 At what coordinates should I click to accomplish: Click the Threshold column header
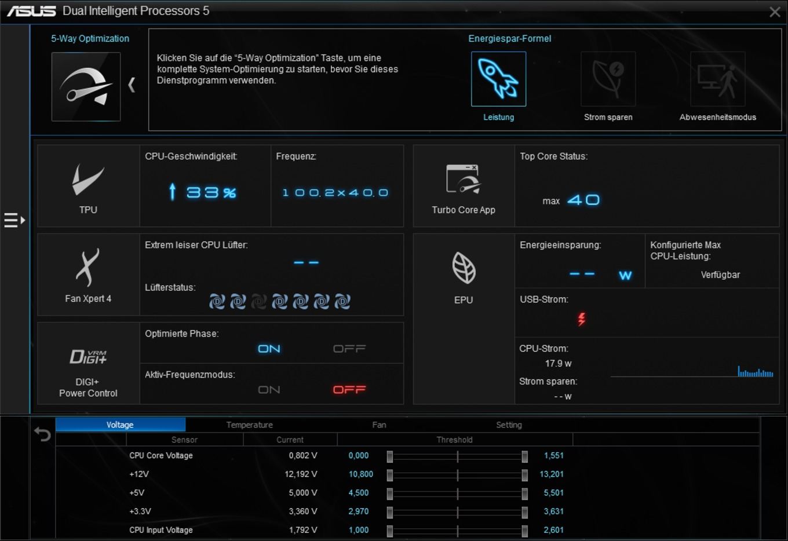tap(454, 440)
